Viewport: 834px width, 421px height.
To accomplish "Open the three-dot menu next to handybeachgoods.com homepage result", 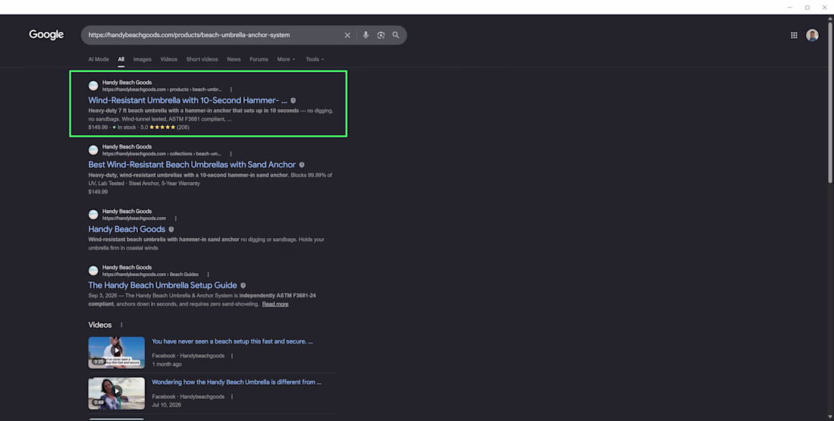I will (176, 218).
